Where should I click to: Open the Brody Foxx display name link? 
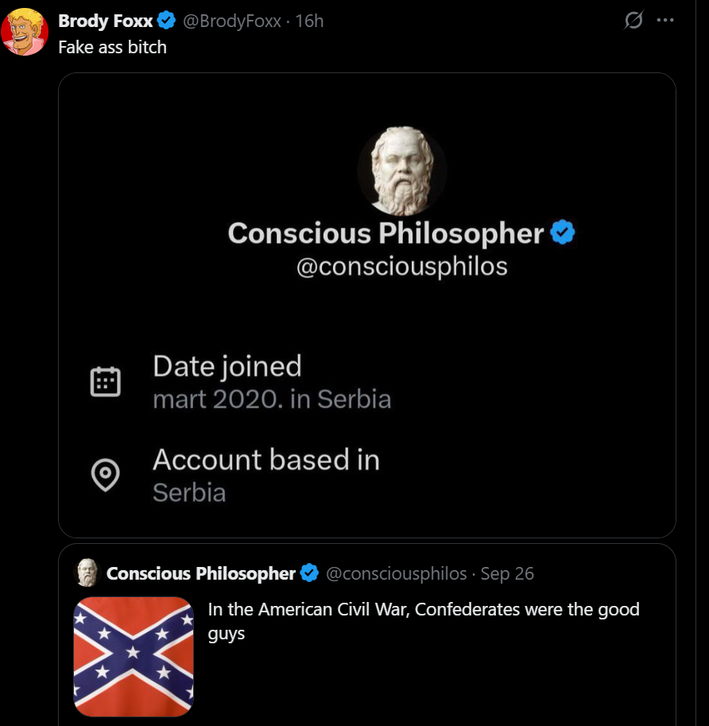click(x=105, y=21)
